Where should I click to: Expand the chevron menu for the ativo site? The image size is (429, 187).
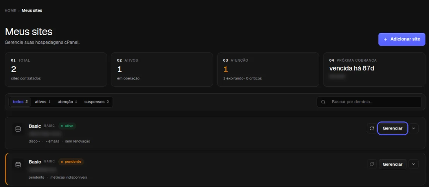click(x=414, y=128)
